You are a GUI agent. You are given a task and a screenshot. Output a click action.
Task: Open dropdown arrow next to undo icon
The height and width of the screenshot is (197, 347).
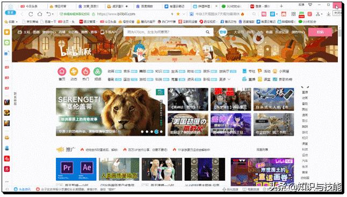(x=53, y=14)
